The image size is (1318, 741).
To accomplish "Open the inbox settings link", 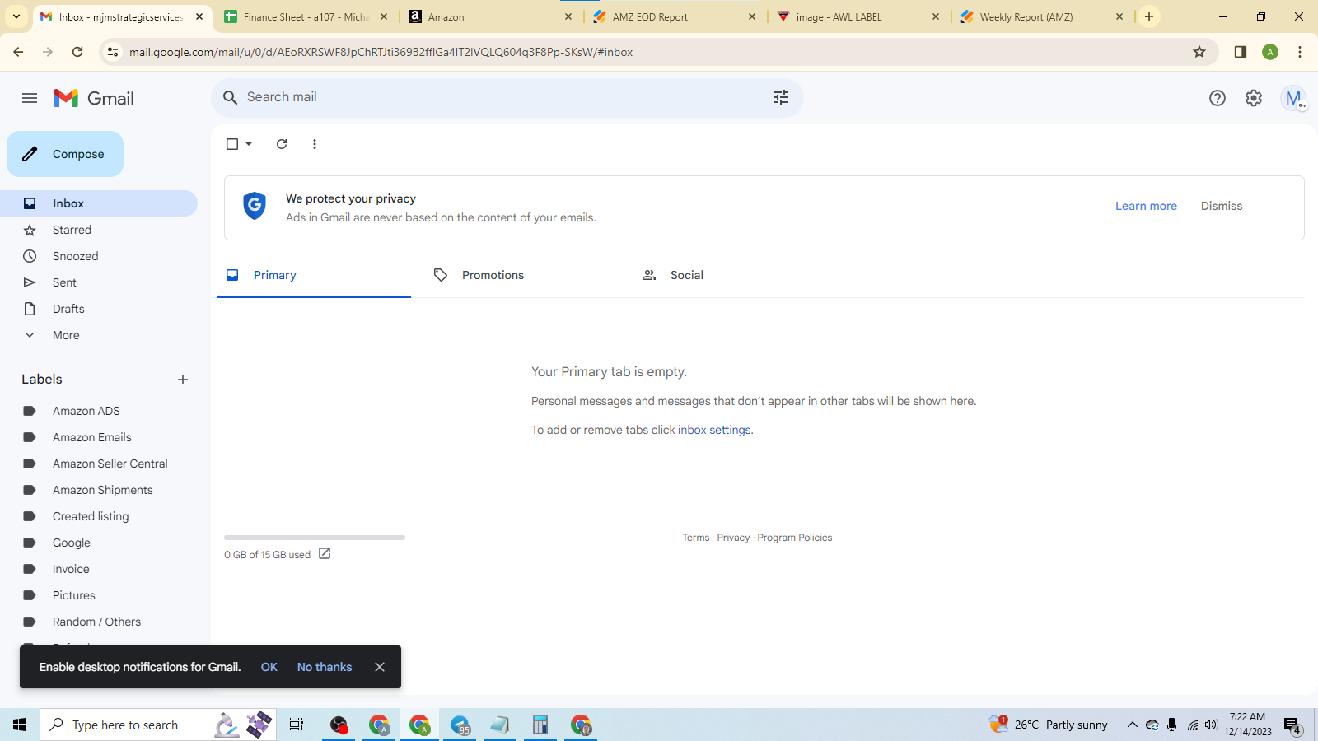I will coord(714,430).
